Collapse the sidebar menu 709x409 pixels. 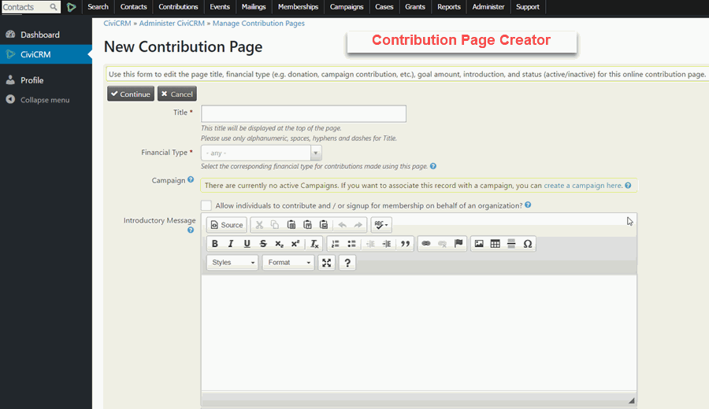tap(46, 100)
